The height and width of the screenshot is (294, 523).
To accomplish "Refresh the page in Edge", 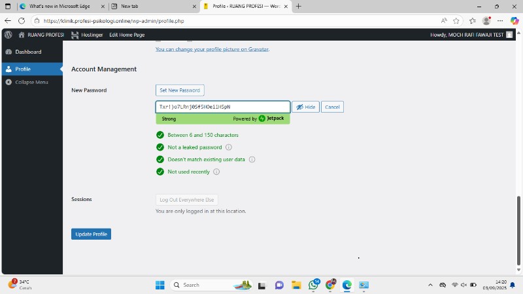I will (x=22, y=20).
